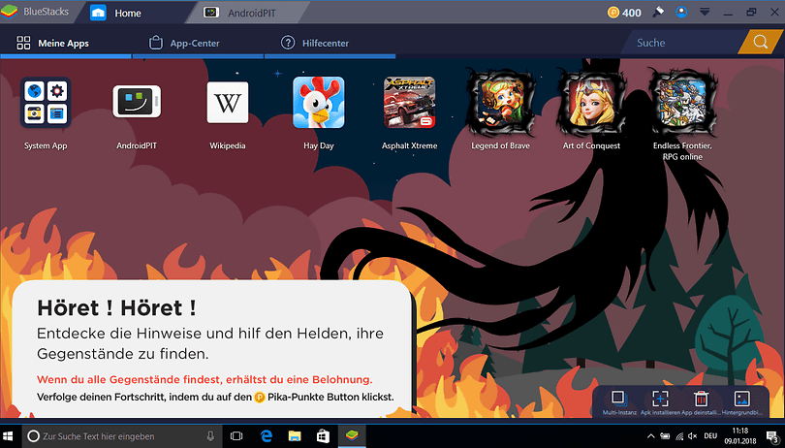Open the Action Center notifications
Viewport: 785px width, 448px height.
[x=772, y=436]
